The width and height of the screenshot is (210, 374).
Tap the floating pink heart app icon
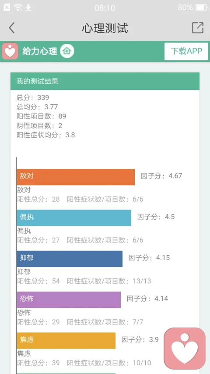point(185,349)
